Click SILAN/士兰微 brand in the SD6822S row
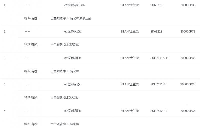200x128 pixels. (130, 32)
